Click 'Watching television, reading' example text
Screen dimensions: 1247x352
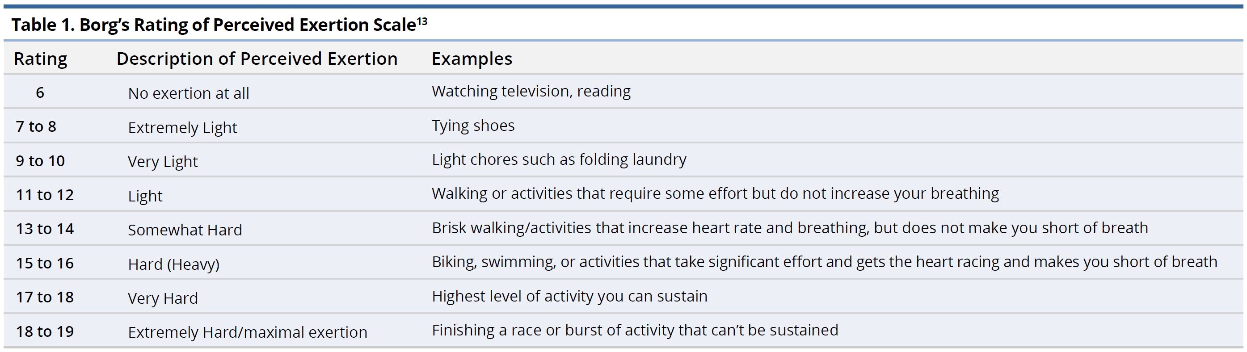click(x=531, y=92)
